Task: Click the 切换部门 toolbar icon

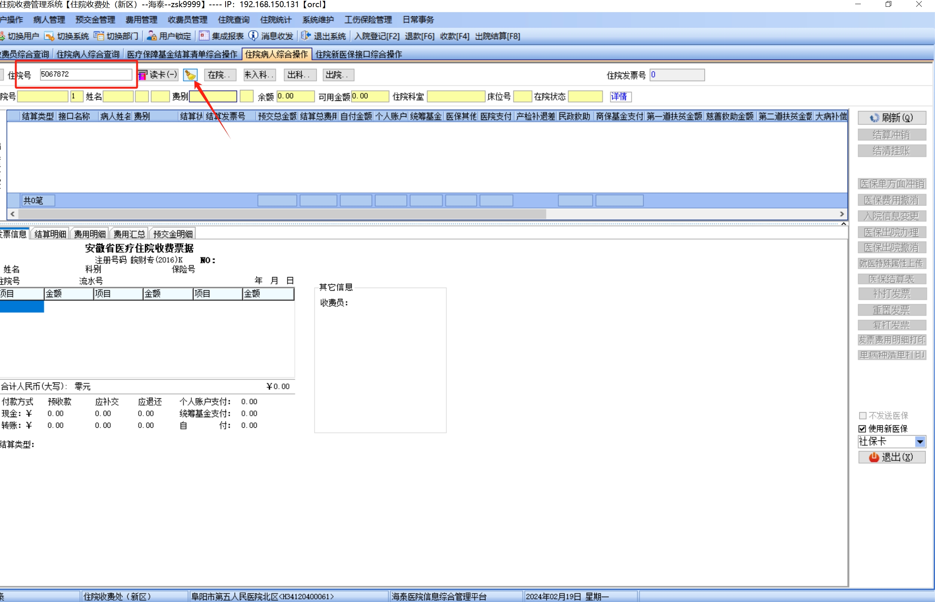Action: pos(99,37)
